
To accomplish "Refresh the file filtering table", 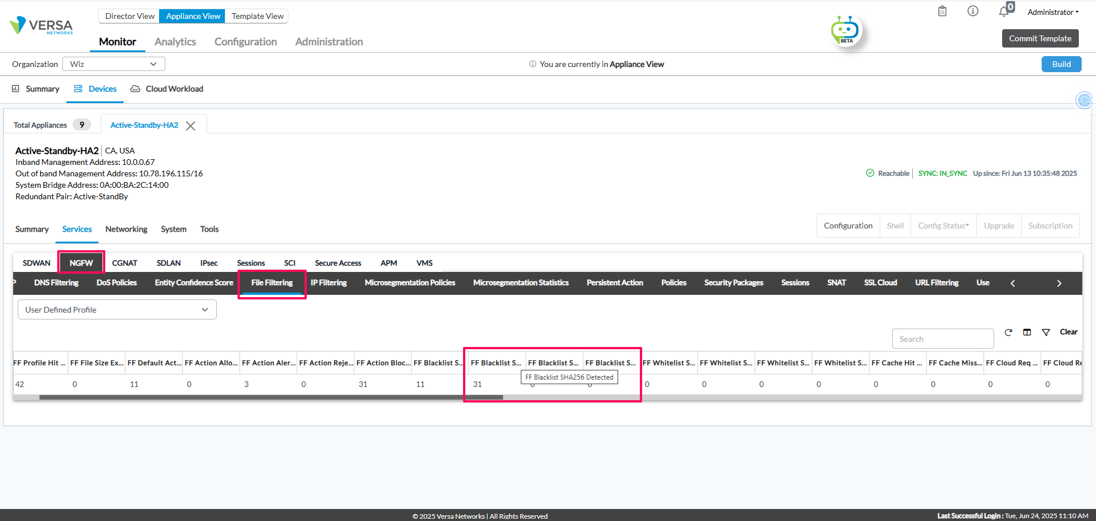I will 1008,332.
